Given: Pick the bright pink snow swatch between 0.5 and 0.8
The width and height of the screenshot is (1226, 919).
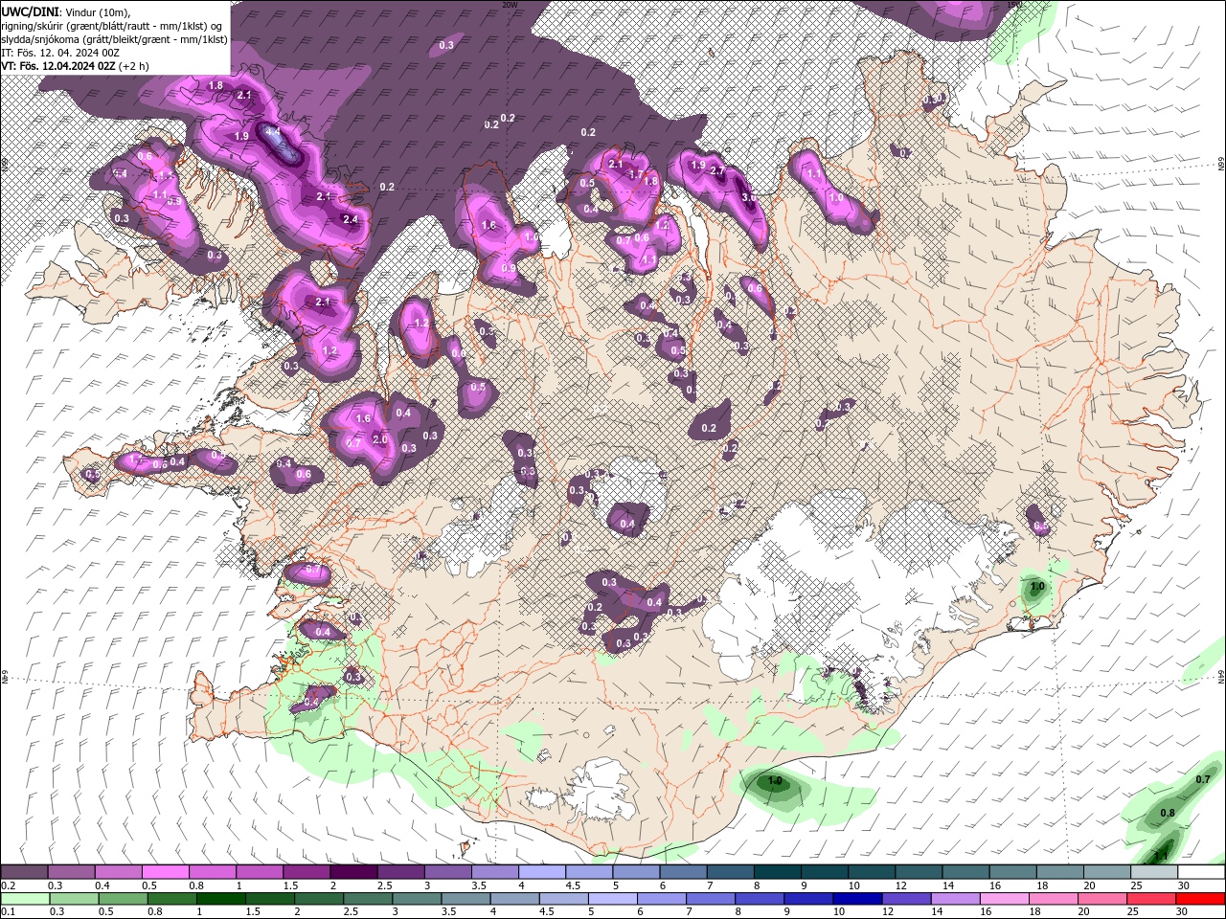Looking at the screenshot, I should pyautogui.click(x=166, y=872).
